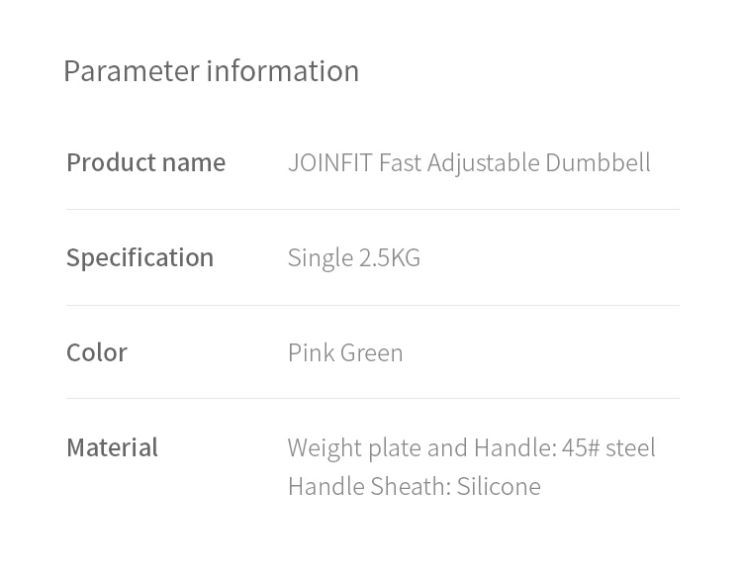Image resolution: width=742 pixels, height=586 pixels.
Task: Click the word information in heading
Action: tap(283, 71)
